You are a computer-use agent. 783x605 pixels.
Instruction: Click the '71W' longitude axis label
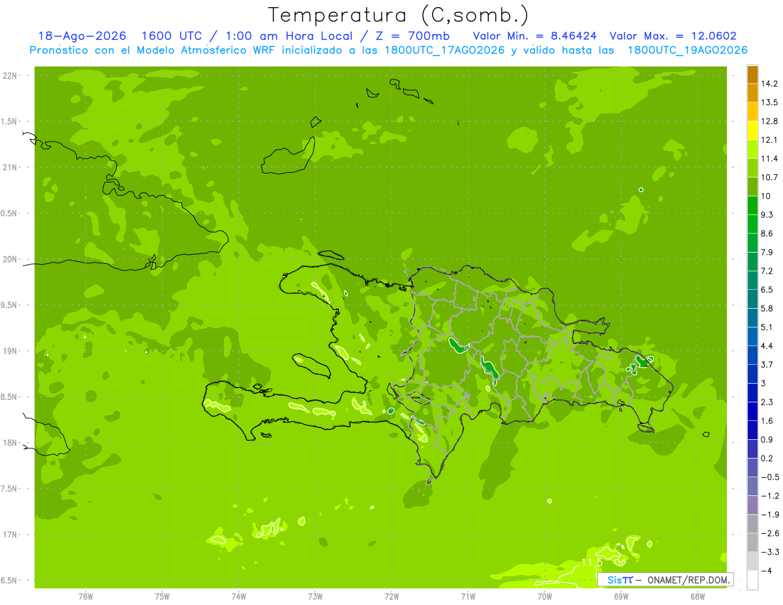tap(468, 596)
